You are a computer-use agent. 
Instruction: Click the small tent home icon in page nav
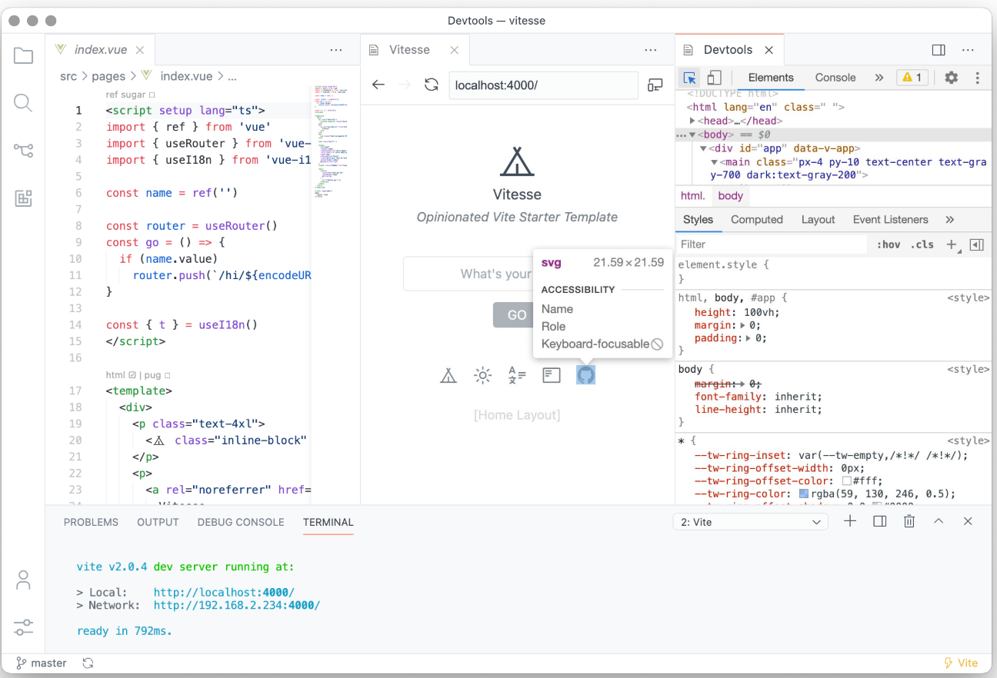(x=448, y=375)
